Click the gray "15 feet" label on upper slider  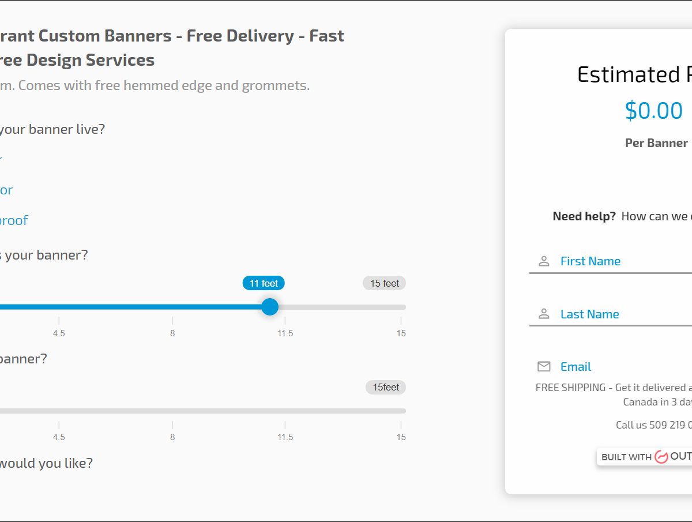click(385, 283)
